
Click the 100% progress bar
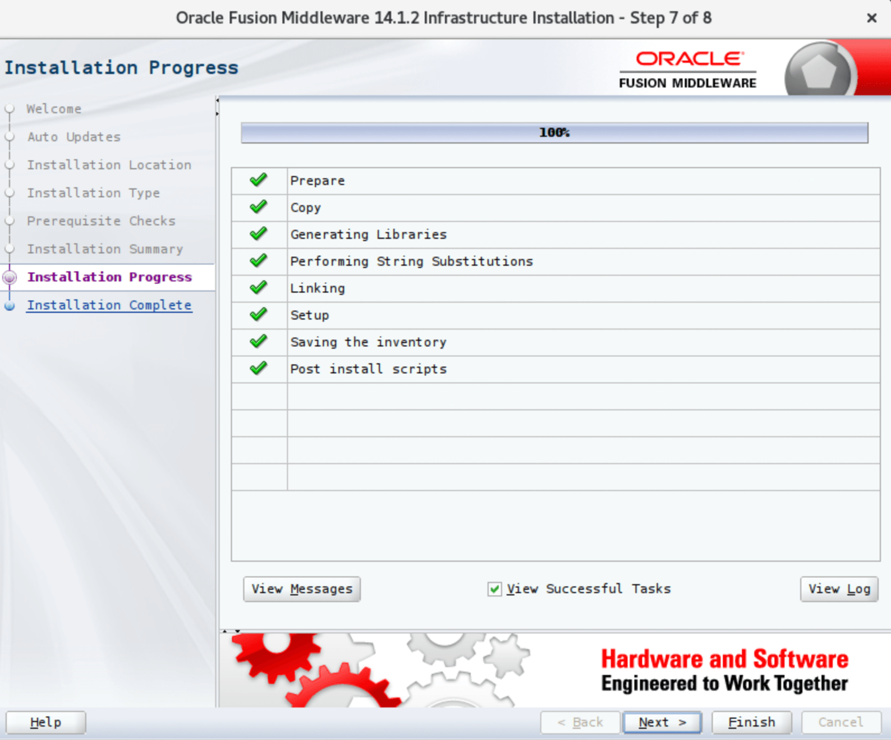pos(554,132)
